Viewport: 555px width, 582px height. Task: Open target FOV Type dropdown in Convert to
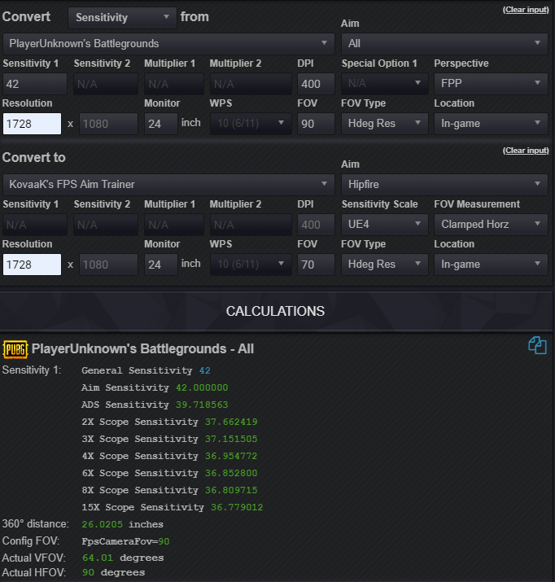coord(385,265)
